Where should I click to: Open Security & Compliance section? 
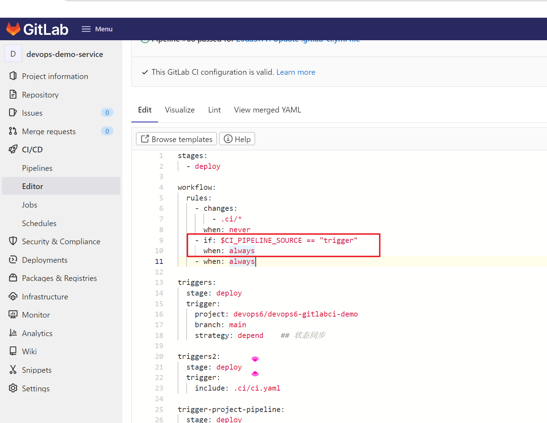(x=61, y=241)
